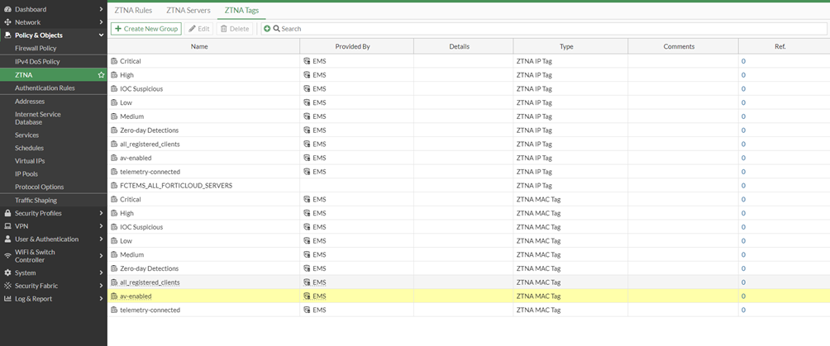
Task: Click the Ref. link for FCTEMS_ALL_FORTICLOUD_SERVERS
Action: click(743, 186)
